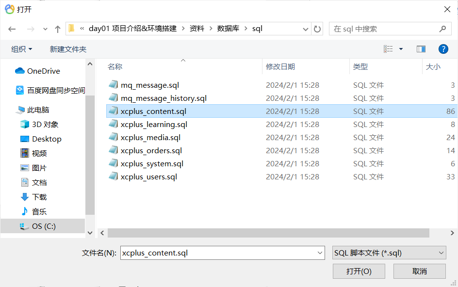Sort files by 名称 column header

click(x=115, y=67)
